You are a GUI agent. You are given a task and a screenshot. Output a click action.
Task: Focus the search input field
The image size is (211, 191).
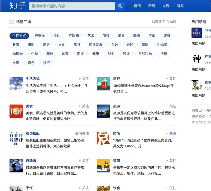click(72, 6)
